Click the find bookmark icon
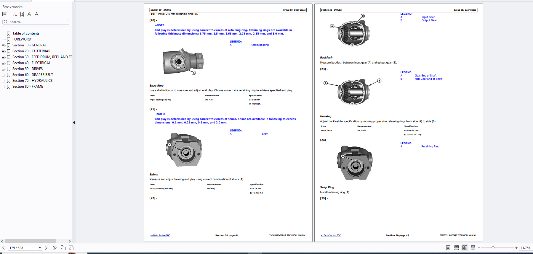This screenshot has height=254, width=533. [22, 14]
